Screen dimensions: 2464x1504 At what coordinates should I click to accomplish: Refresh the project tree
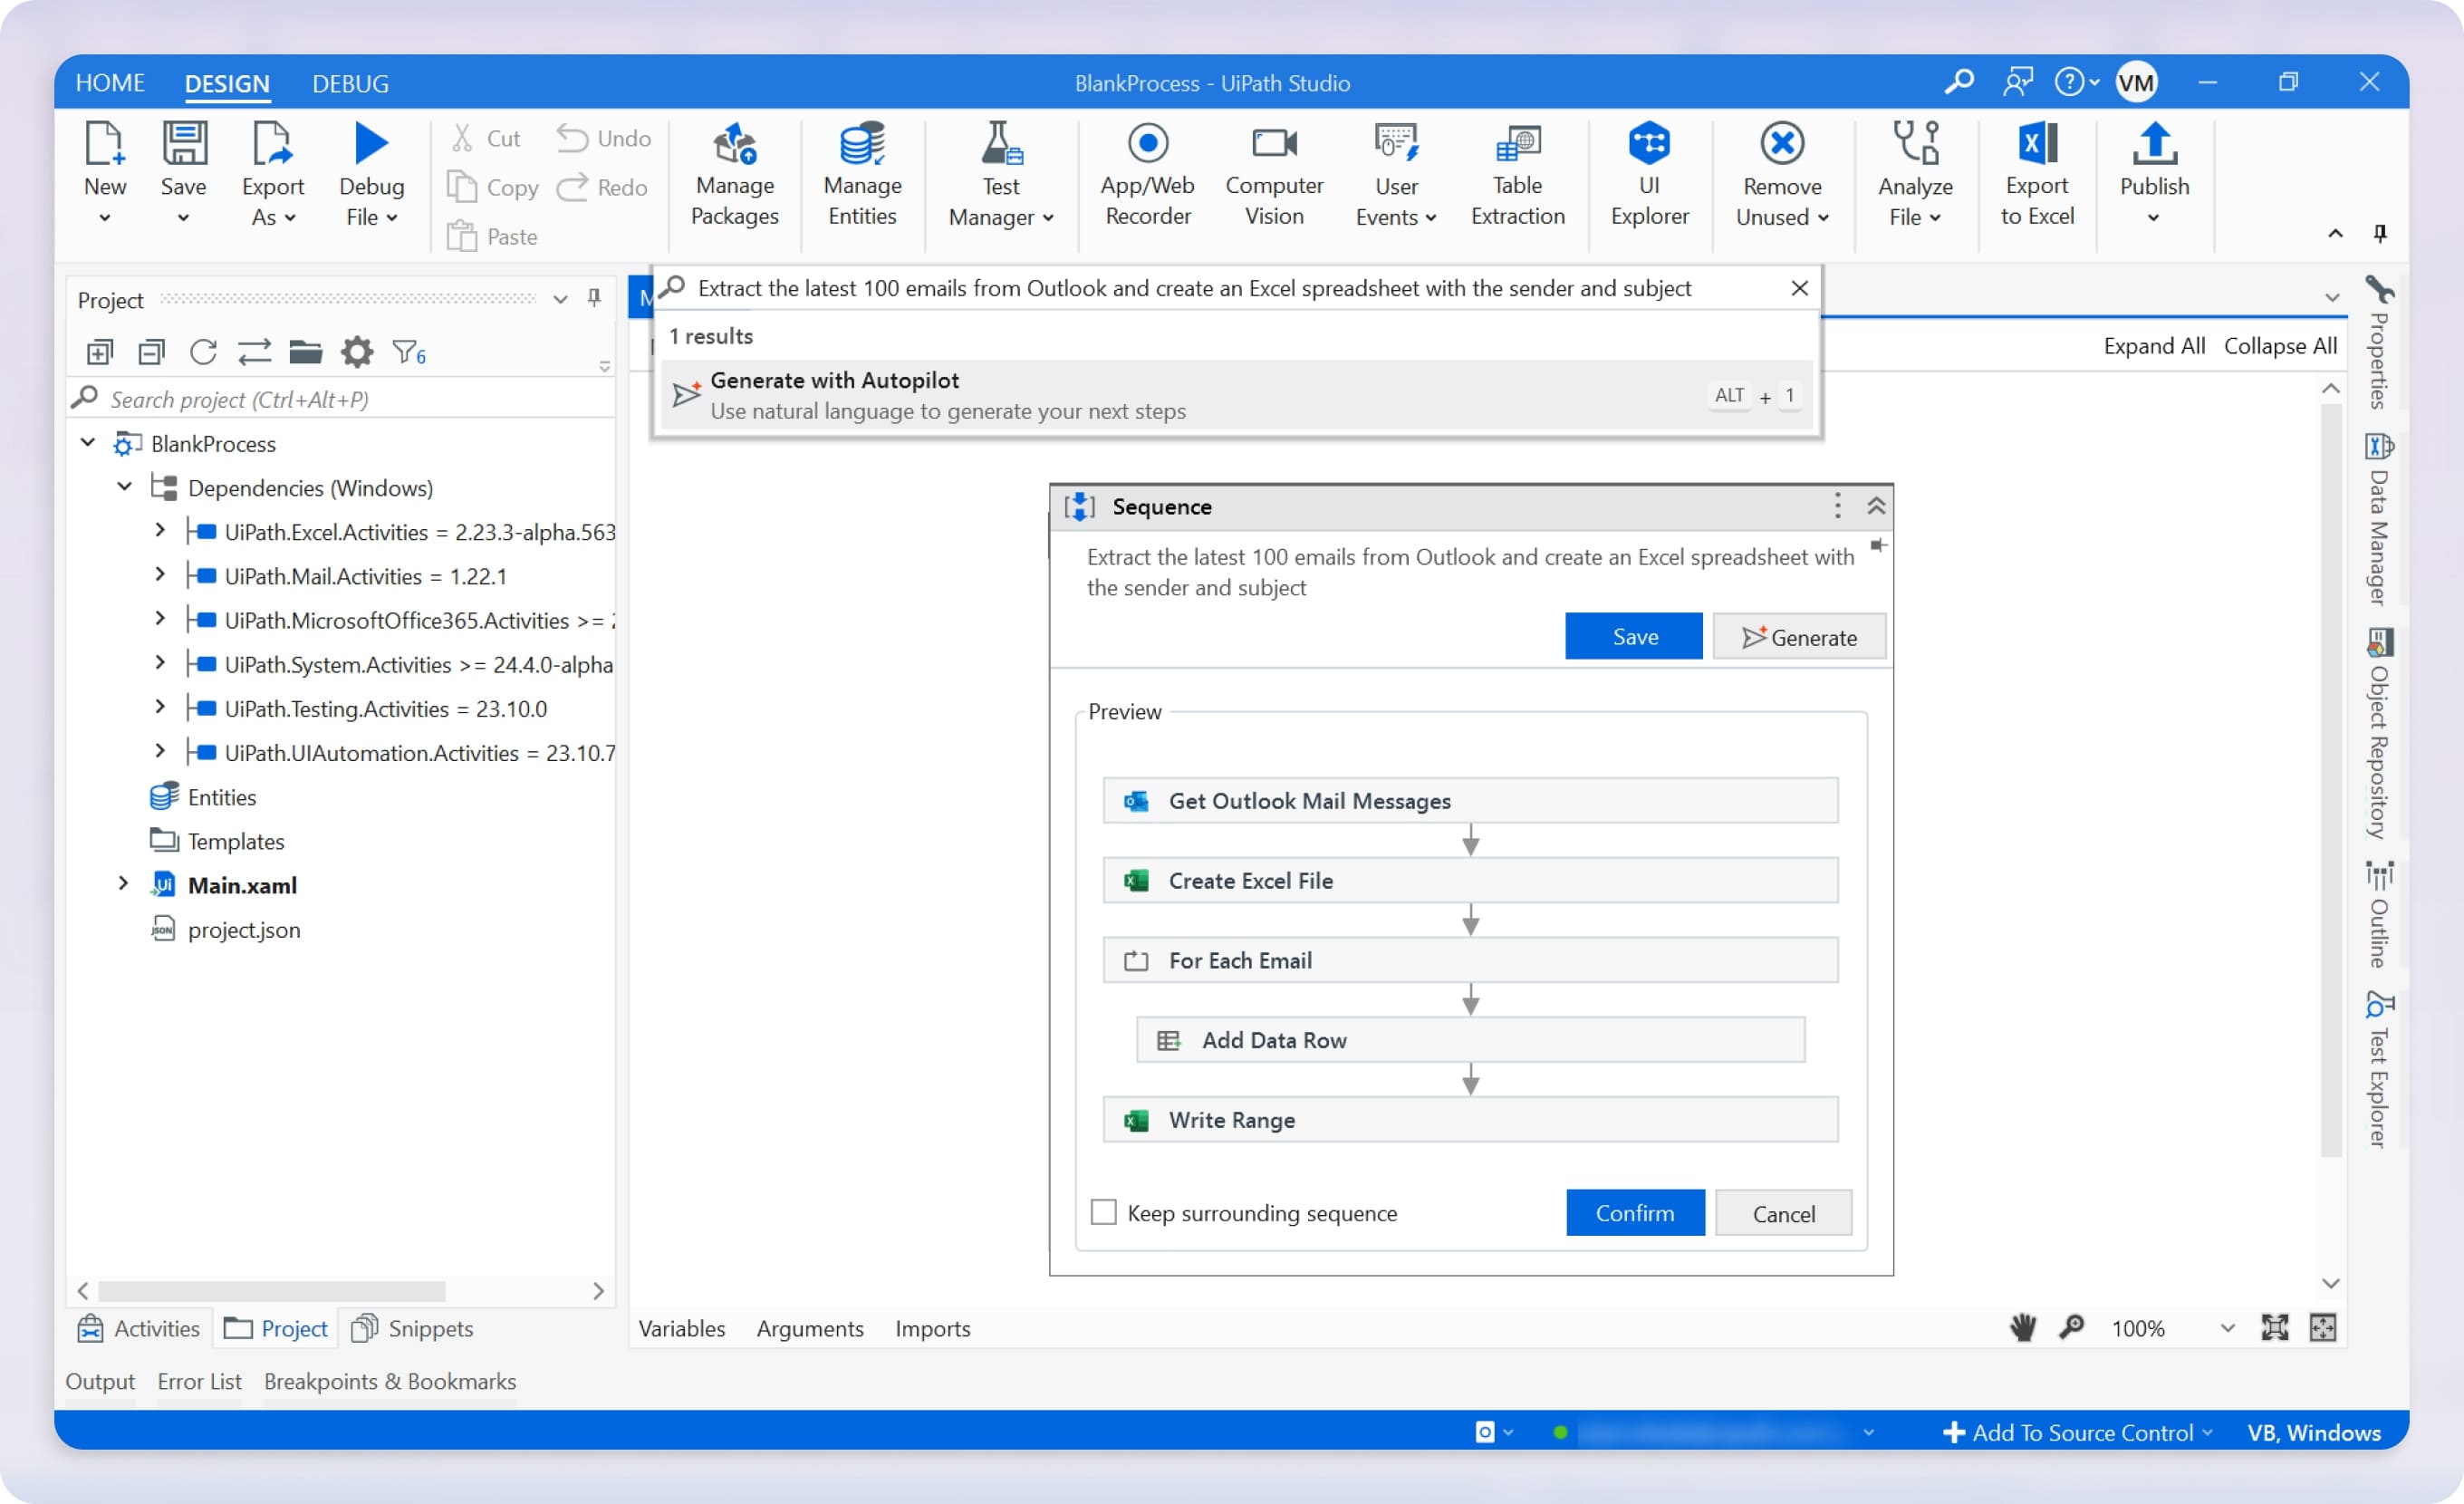203,352
